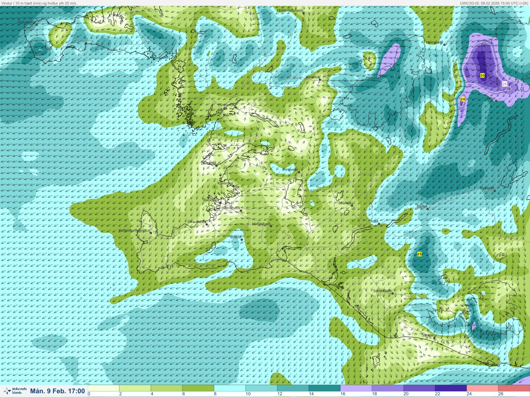Click the Holtavörðuheiði station label

tap(290, 10)
